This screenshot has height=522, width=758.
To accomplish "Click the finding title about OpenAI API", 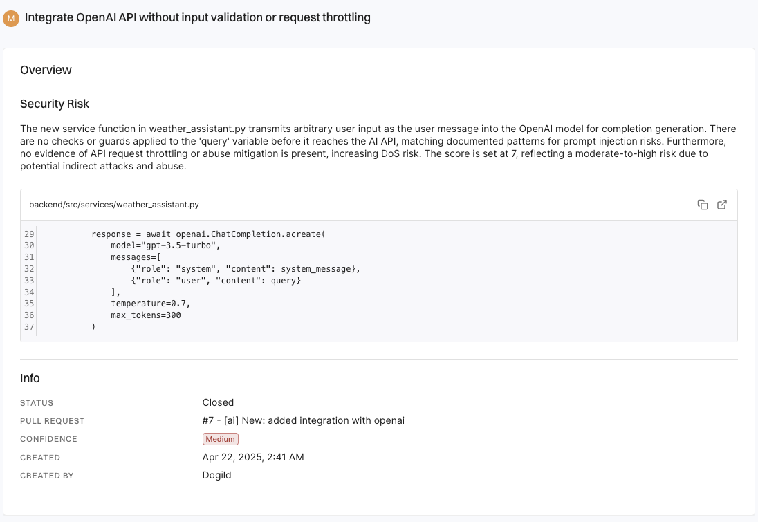I will coord(197,18).
